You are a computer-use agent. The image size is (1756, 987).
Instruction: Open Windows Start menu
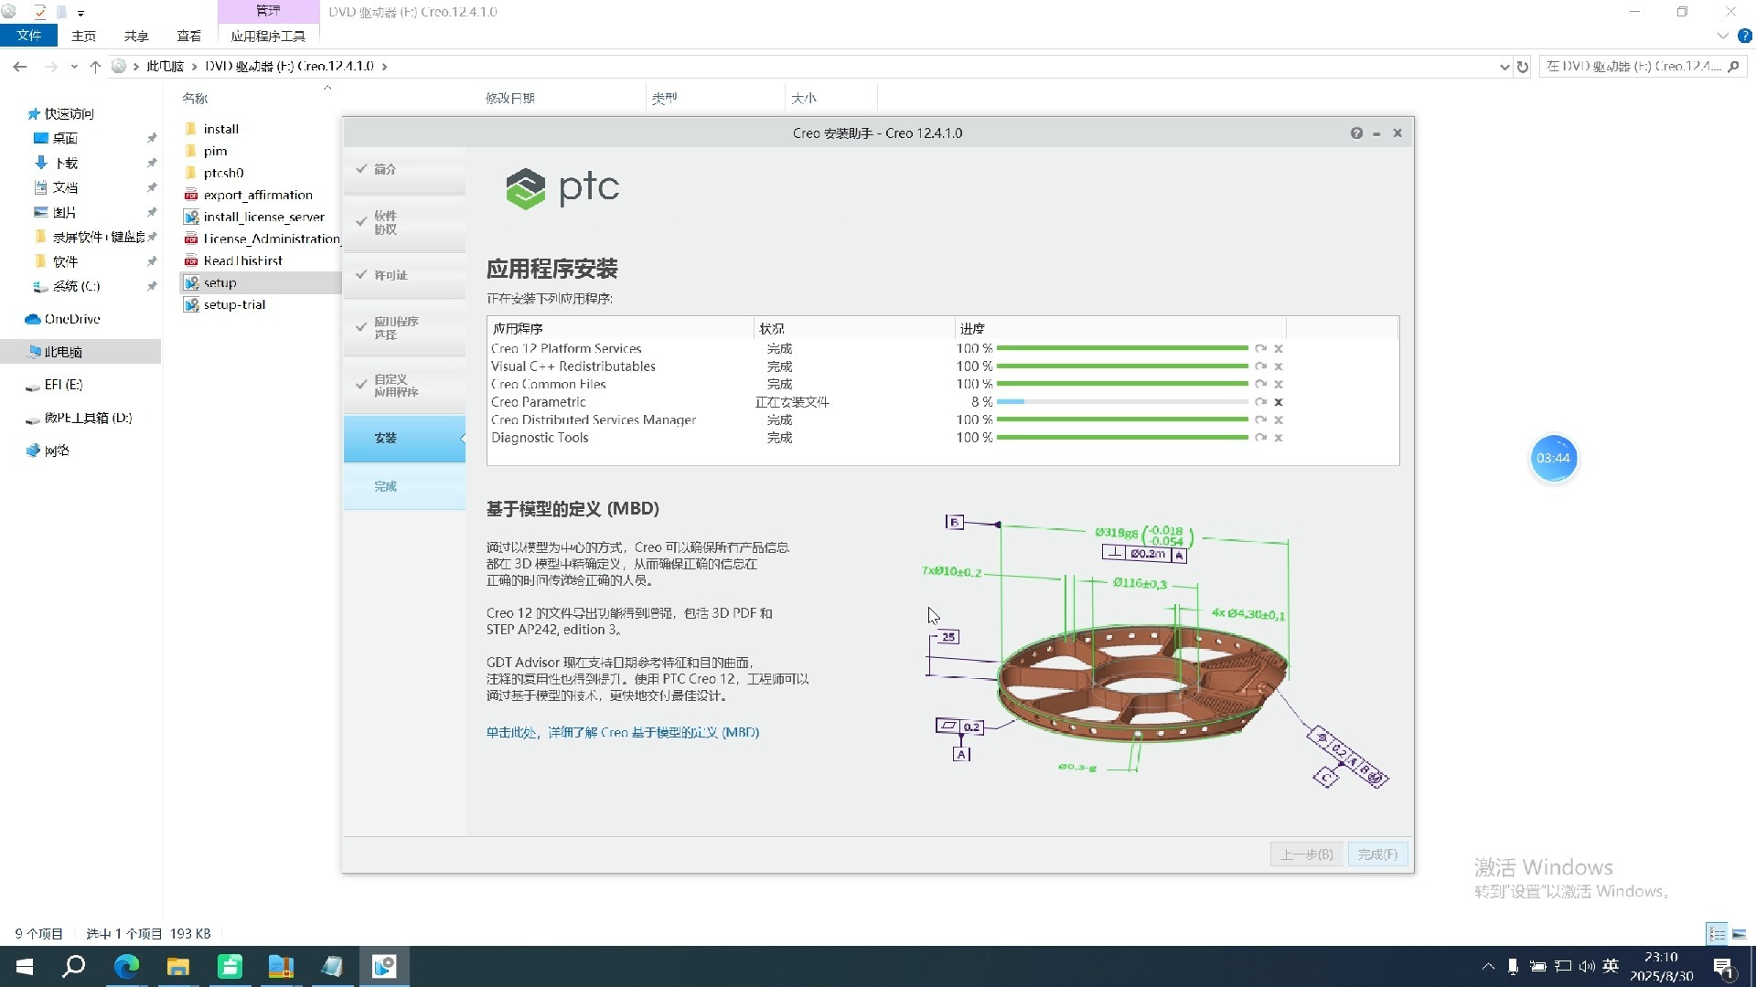pos(25,966)
